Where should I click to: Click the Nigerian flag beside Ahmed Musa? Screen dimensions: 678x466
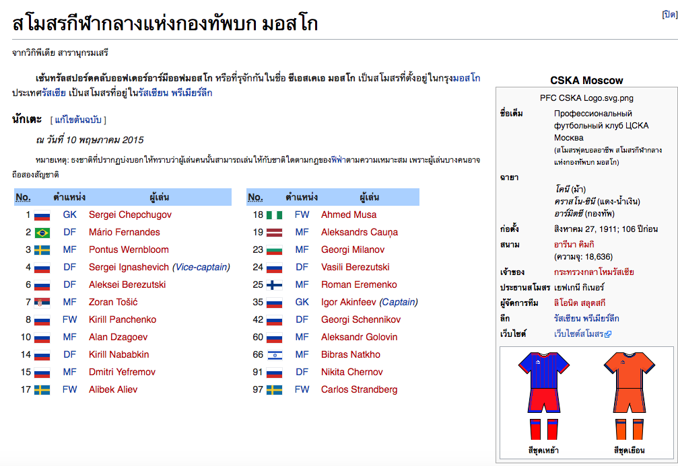[x=274, y=215]
